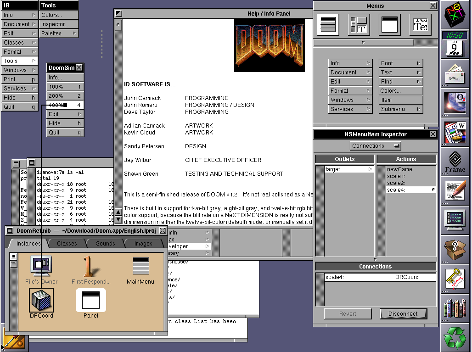Select the Menus palette icon
This screenshot has width=472, height=352.
[x=328, y=24]
